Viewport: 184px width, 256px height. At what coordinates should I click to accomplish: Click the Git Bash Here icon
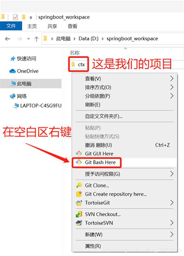coord(78,162)
